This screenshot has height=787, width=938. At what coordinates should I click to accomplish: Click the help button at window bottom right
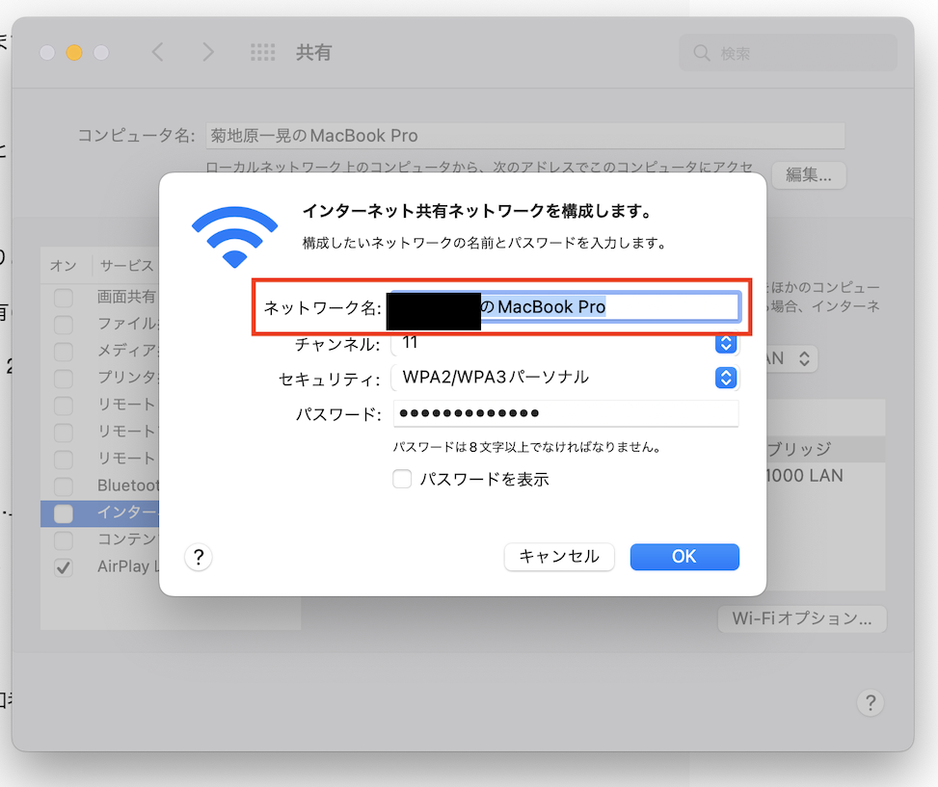[871, 703]
